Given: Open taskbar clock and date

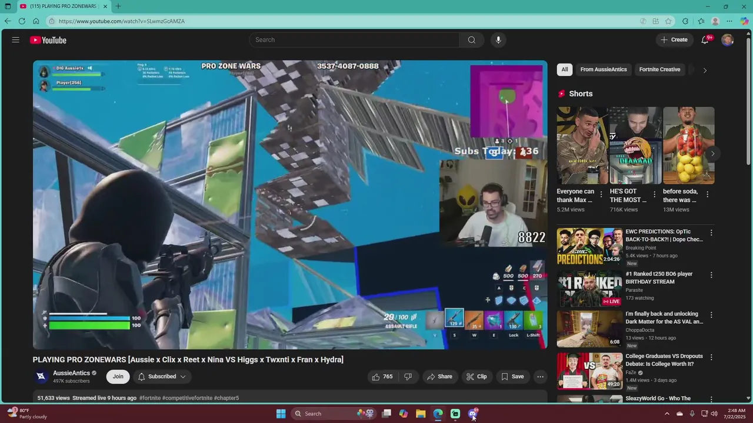Looking at the screenshot, I should tap(736, 414).
